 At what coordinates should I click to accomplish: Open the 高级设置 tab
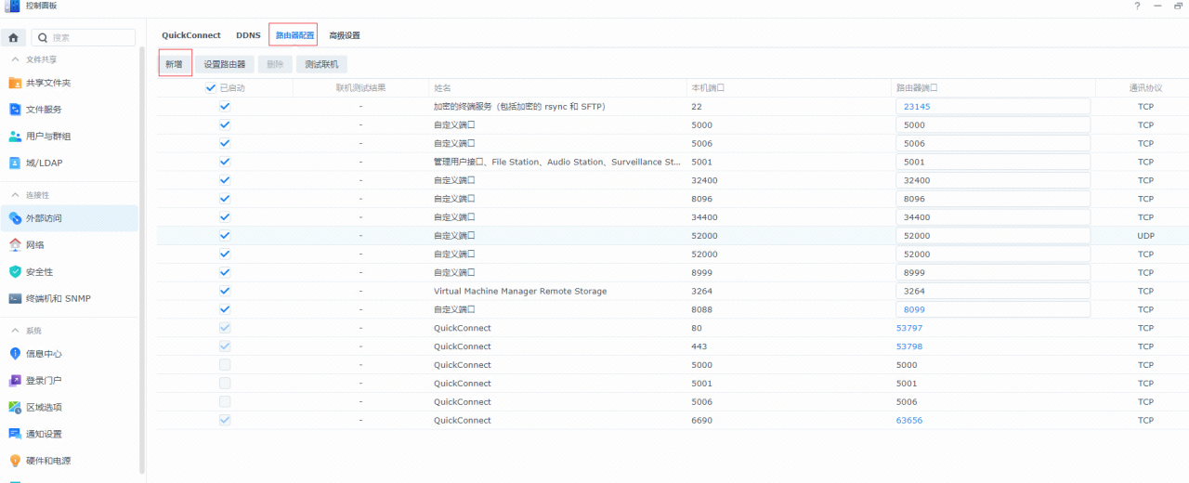point(345,35)
